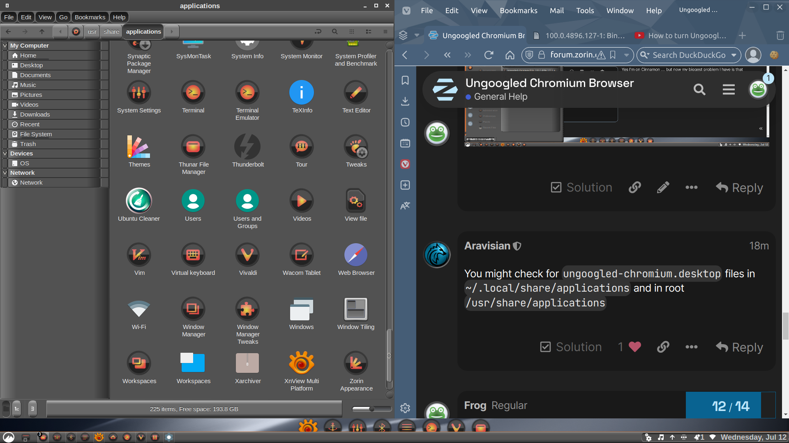Copy link of Aravisian's post via chain icon
Image resolution: width=789 pixels, height=443 pixels.
(x=663, y=347)
